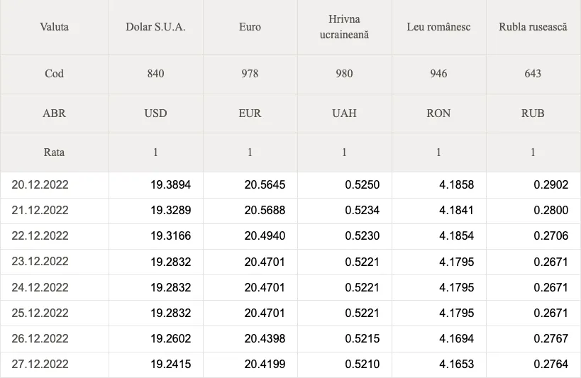Select the currency code 840 cell
The image size is (581, 378).
[155, 74]
